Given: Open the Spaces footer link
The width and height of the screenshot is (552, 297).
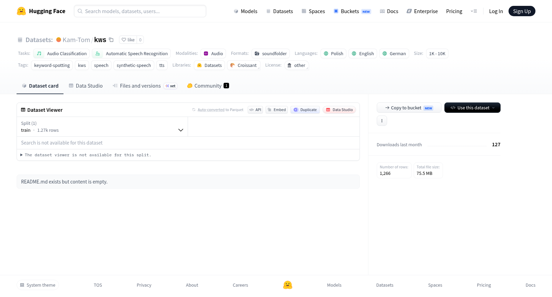Looking at the screenshot, I should coord(435,285).
